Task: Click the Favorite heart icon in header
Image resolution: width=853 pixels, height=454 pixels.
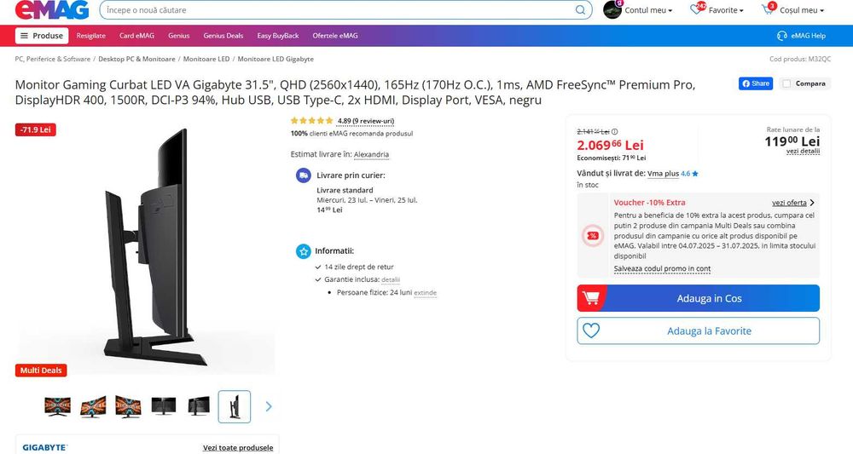Action: click(697, 9)
